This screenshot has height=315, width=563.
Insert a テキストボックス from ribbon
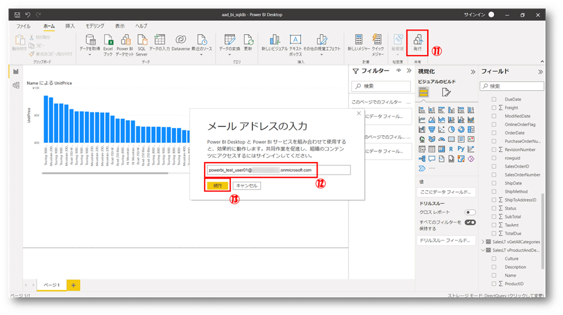pos(295,45)
